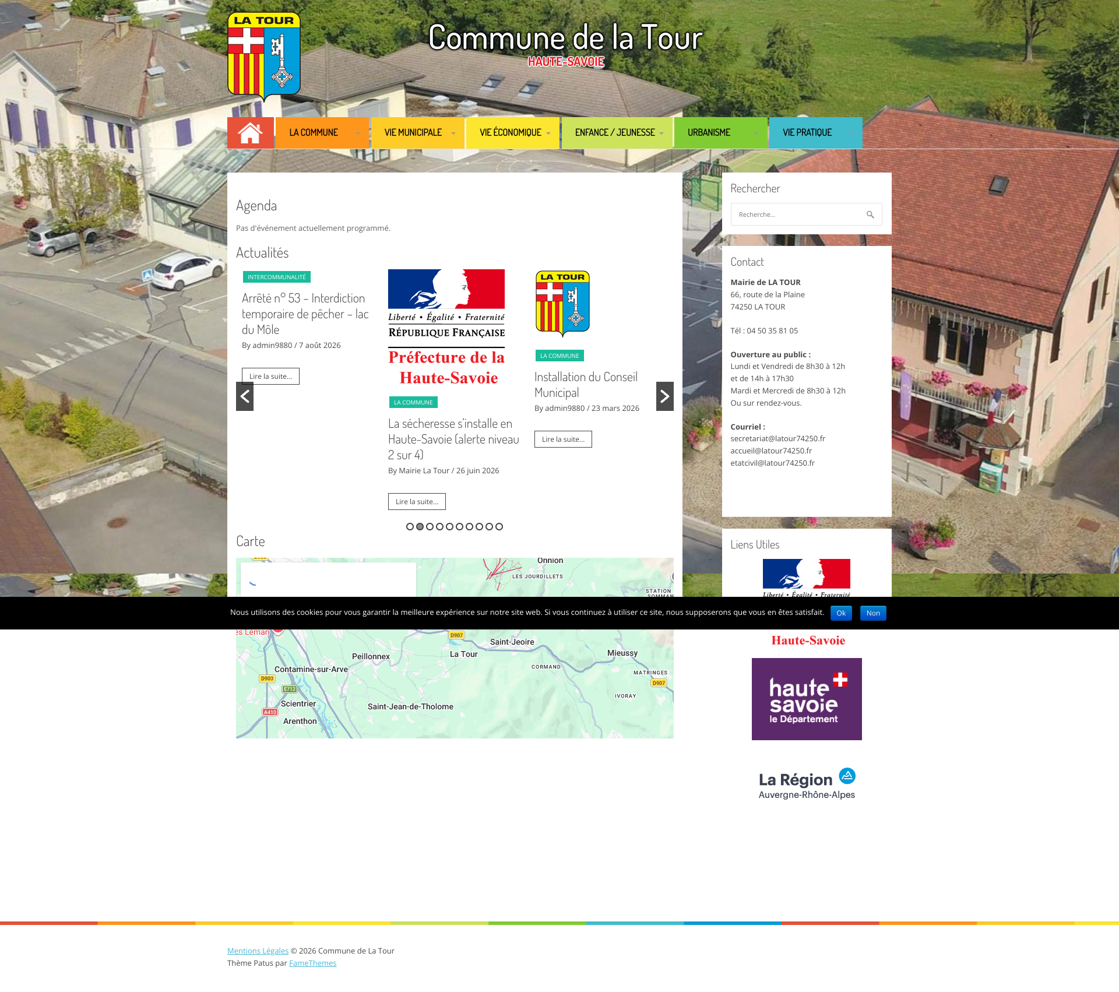Expand the La Commune menu arrow
Screen dimensions: 1119x992
[x=358, y=133]
